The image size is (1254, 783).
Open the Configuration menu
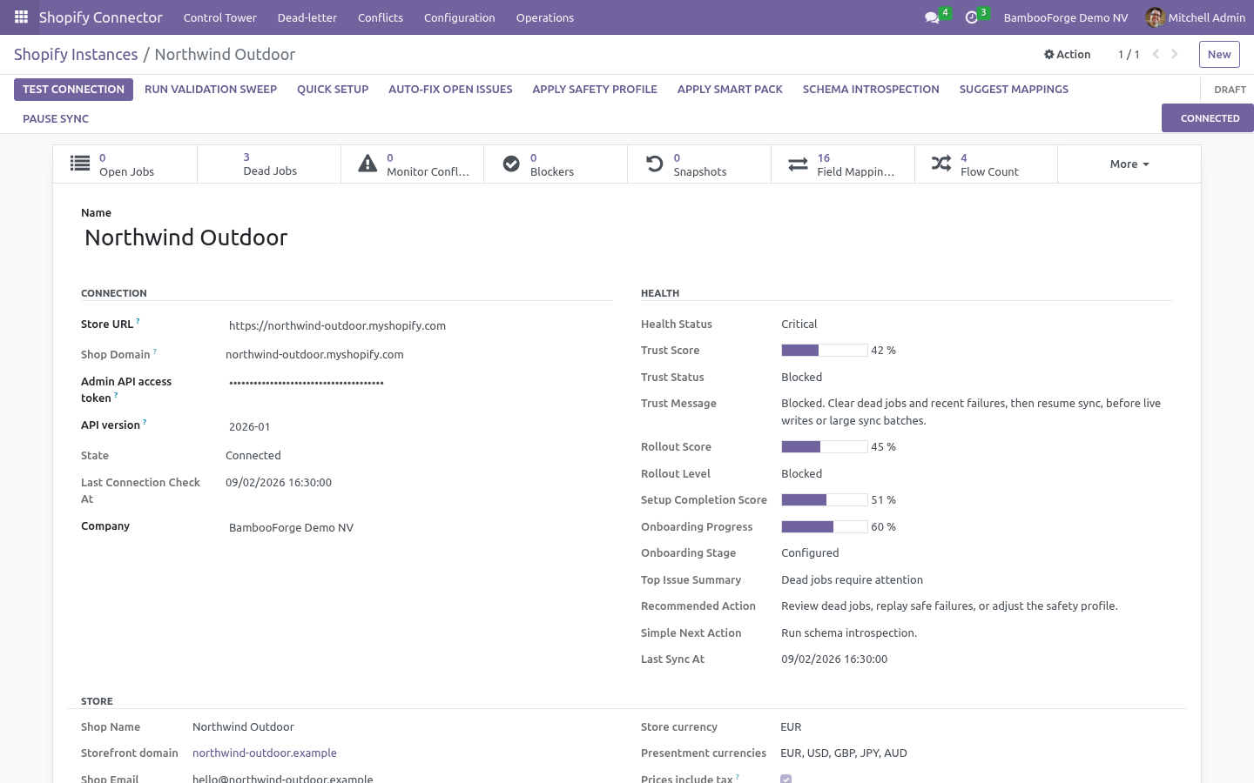tap(459, 17)
